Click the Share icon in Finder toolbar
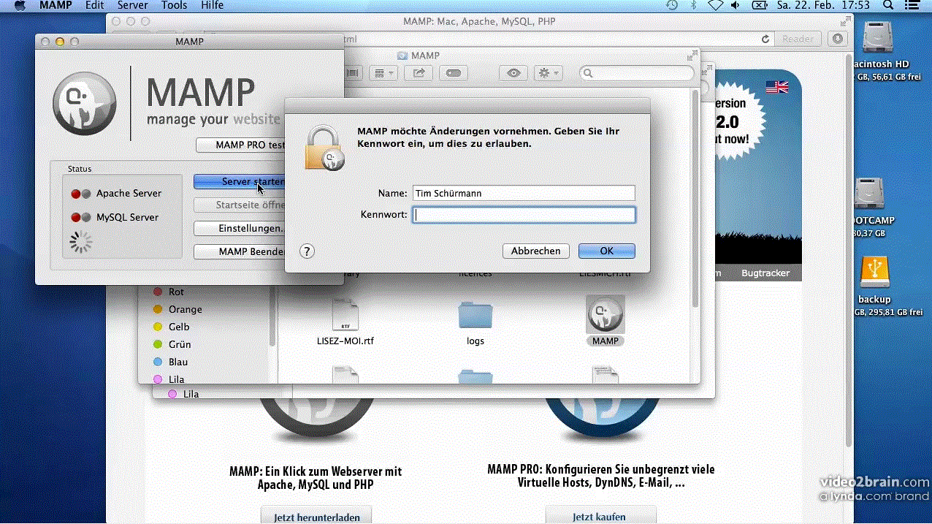This screenshot has height=524, width=932. pos(419,73)
